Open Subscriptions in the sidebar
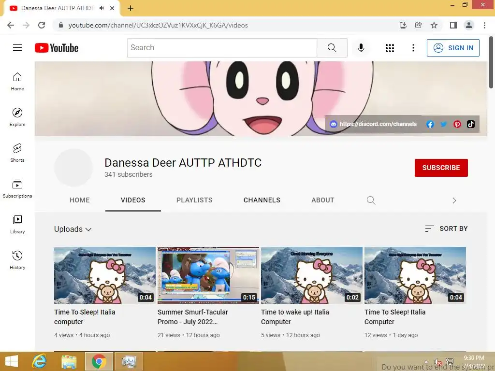This screenshot has width=495, height=371. coord(17,189)
